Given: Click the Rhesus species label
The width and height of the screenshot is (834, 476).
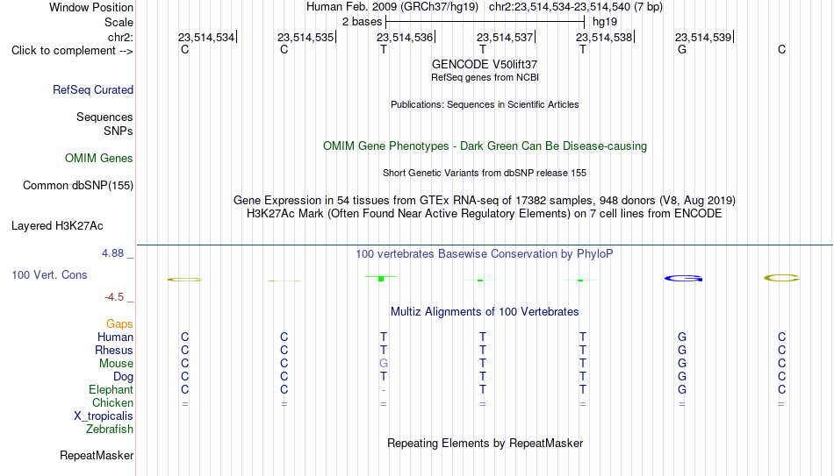Looking at the screenshot, I should point(114,350).
